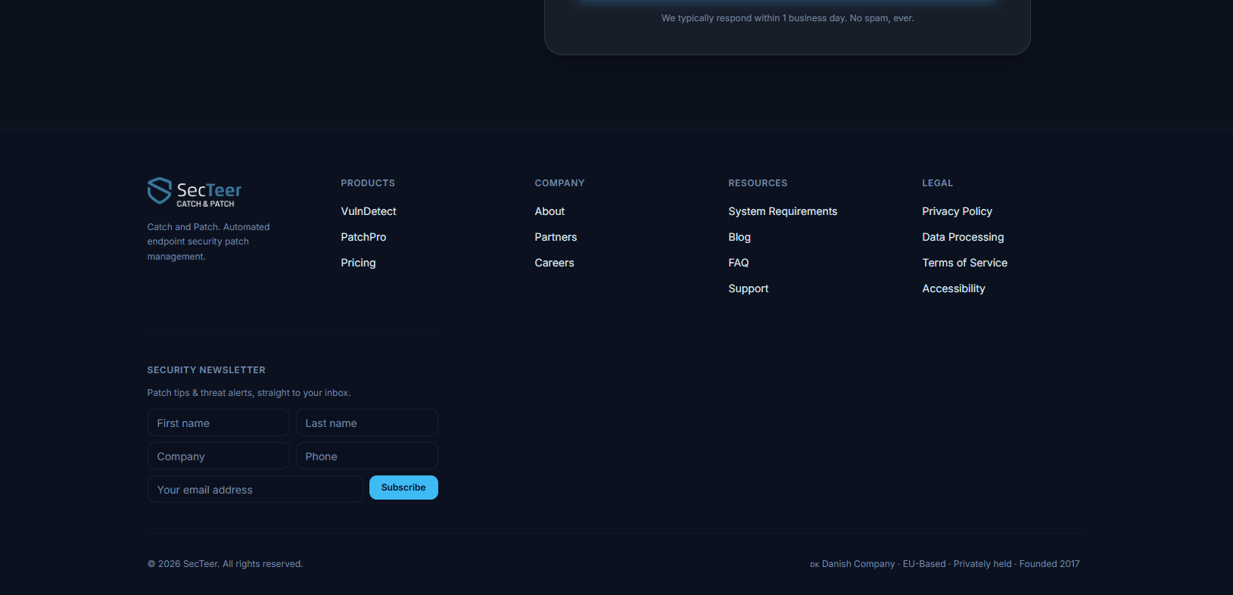Image resolution: width=1233 pixels, height=595 pixels.
Task: Click the SecTeer shield logo
Action: 195,192
